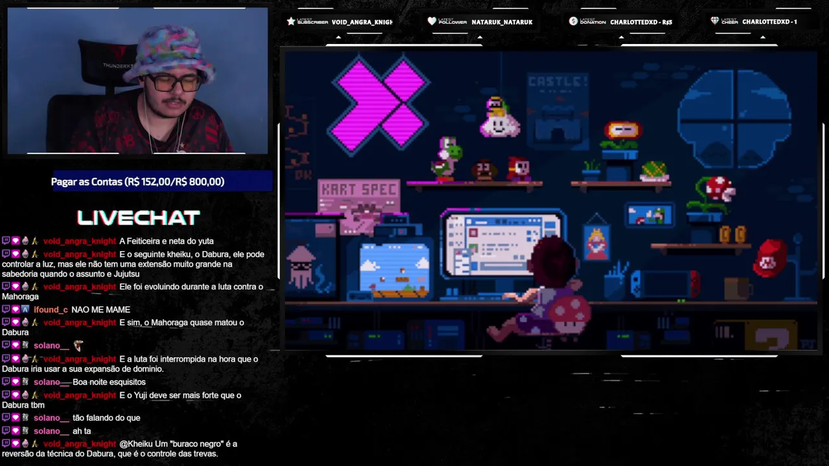829x466 pixels.
Task: Select the message 'NAO ME MAME'
Action: click(100, 310)
